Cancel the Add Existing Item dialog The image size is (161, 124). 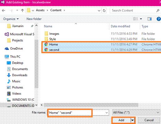[149, 120]
